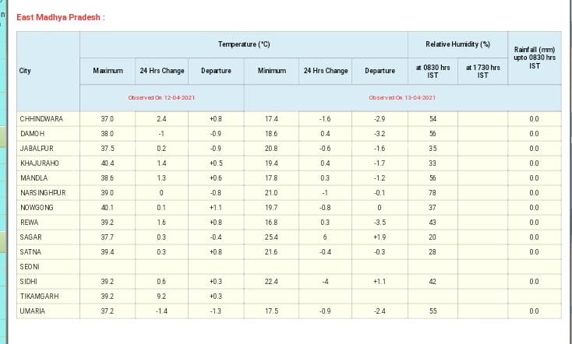Screen dimensions: 572x344
Task: Select the KHAJURAHO city cell
Action: coord(39,163)
